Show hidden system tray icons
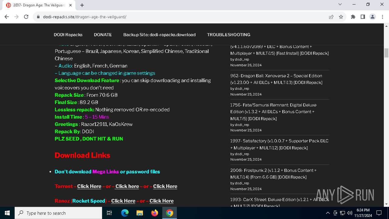Image resolution: width=389 pixels, height=219 pixels. tap(328, 213)
